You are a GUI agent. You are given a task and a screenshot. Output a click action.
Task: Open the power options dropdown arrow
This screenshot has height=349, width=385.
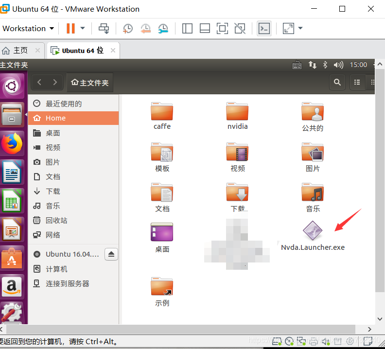pyautogui.click(x=83, y=28)
